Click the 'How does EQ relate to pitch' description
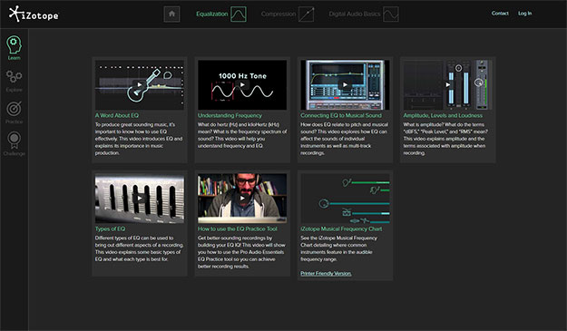This screenshot has width=567, height=331. [344, 139]
